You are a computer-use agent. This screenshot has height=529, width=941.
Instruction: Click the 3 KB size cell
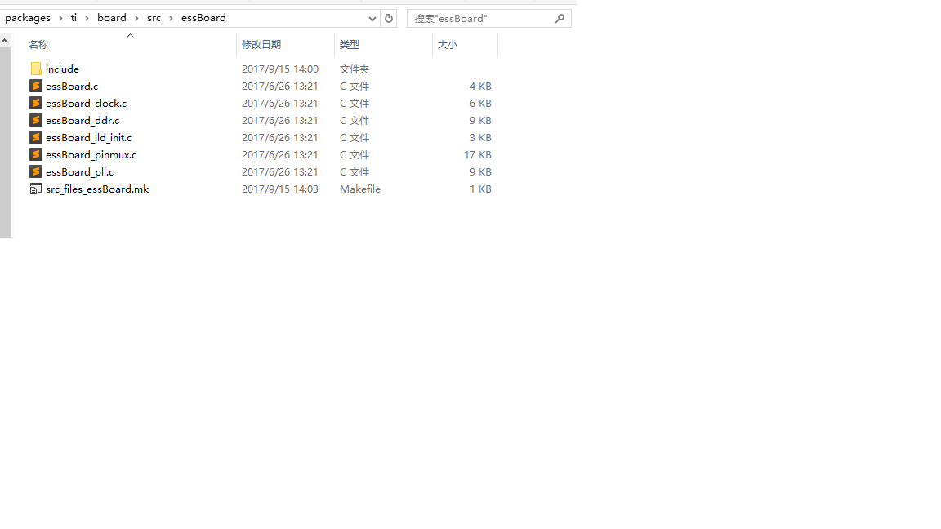pyautogui.click(x=480, y=137)
